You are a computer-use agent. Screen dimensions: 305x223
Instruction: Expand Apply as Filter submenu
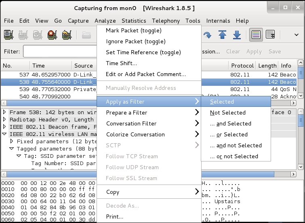pos(149,101)
